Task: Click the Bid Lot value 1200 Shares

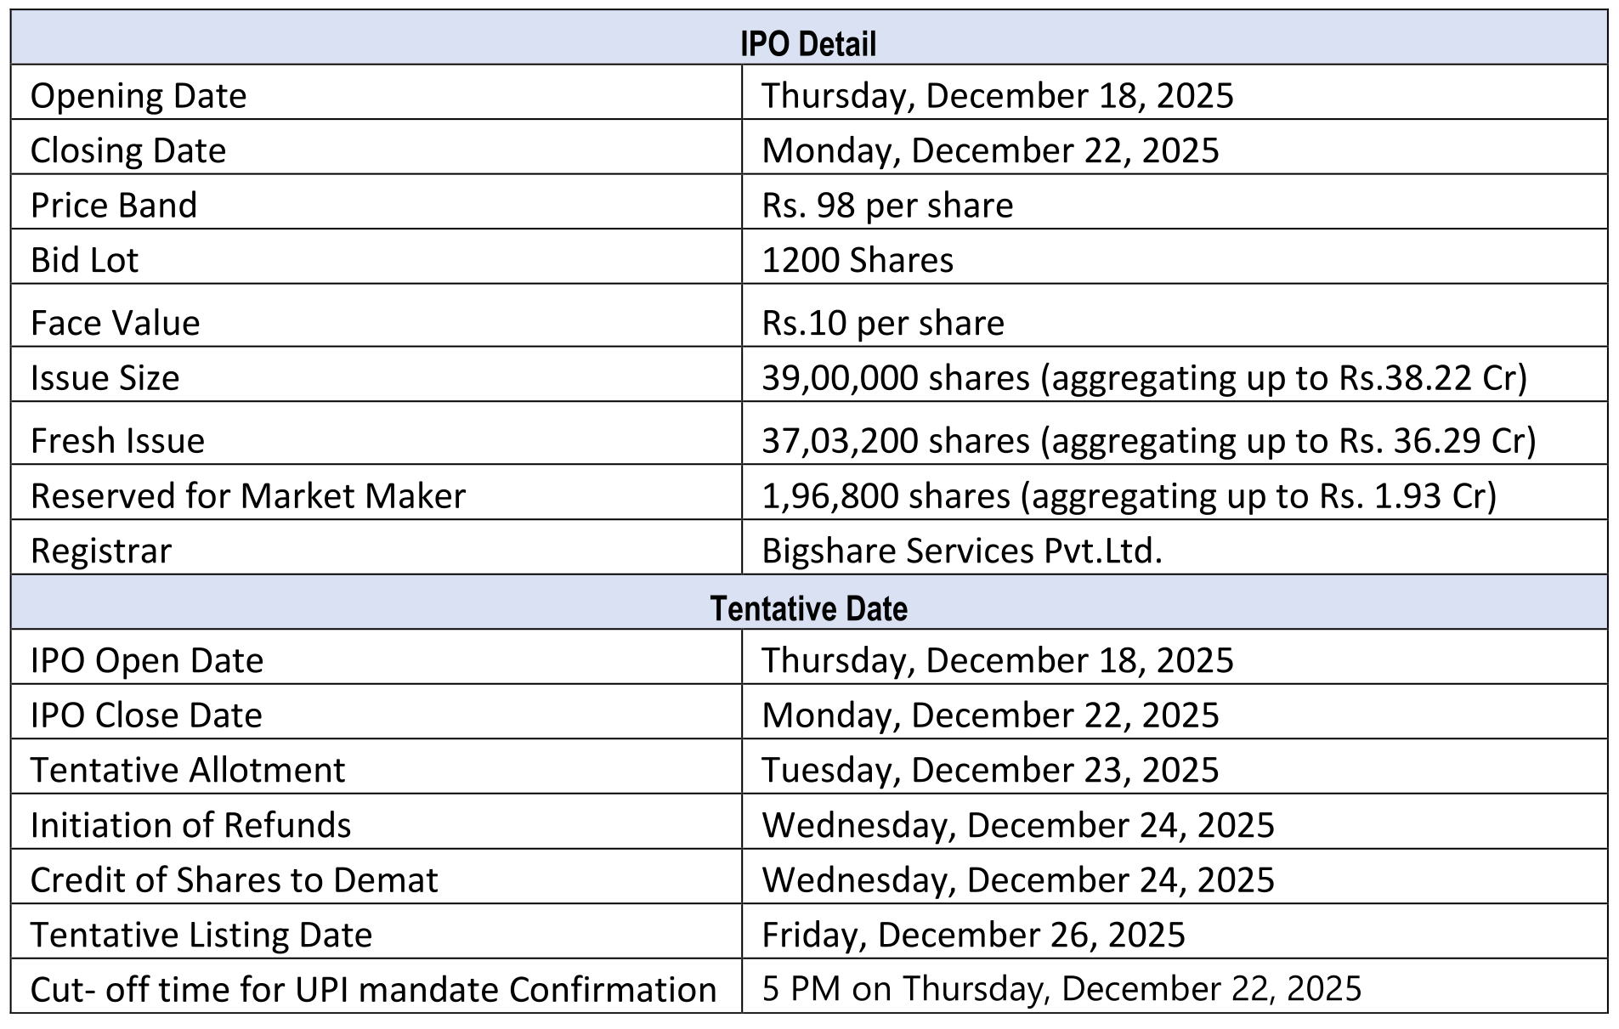Action: pos(858,260)
